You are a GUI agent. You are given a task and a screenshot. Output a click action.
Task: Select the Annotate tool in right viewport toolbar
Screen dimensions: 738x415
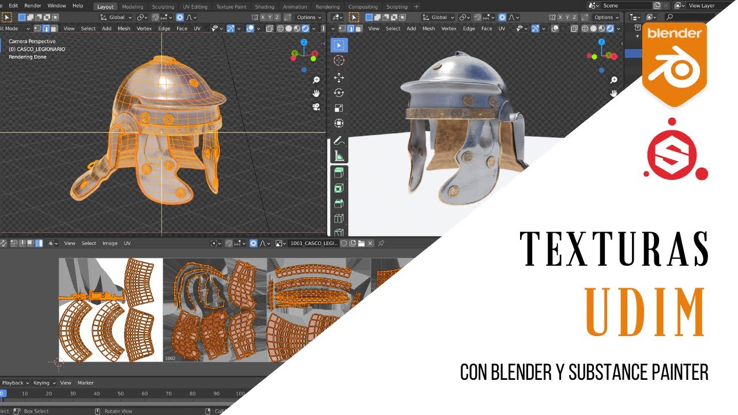click(x=339, y=140)
